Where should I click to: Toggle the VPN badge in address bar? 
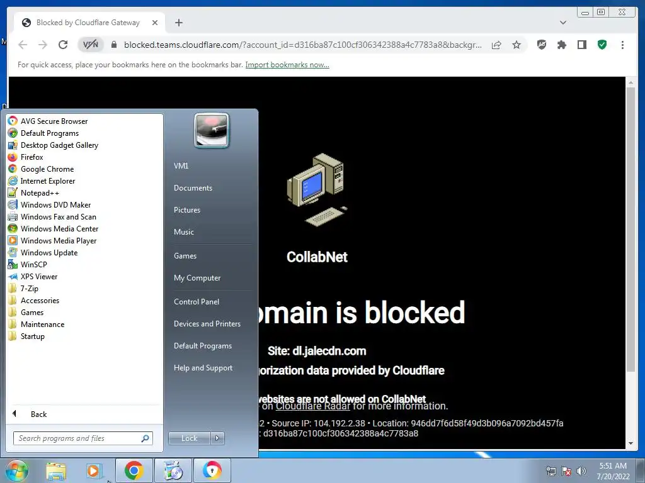coord(91,45)
